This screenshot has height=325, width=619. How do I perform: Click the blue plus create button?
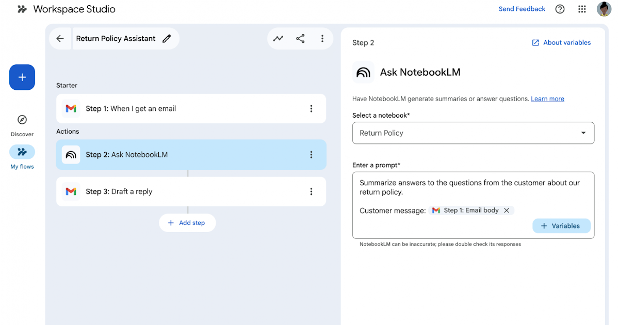22,77
